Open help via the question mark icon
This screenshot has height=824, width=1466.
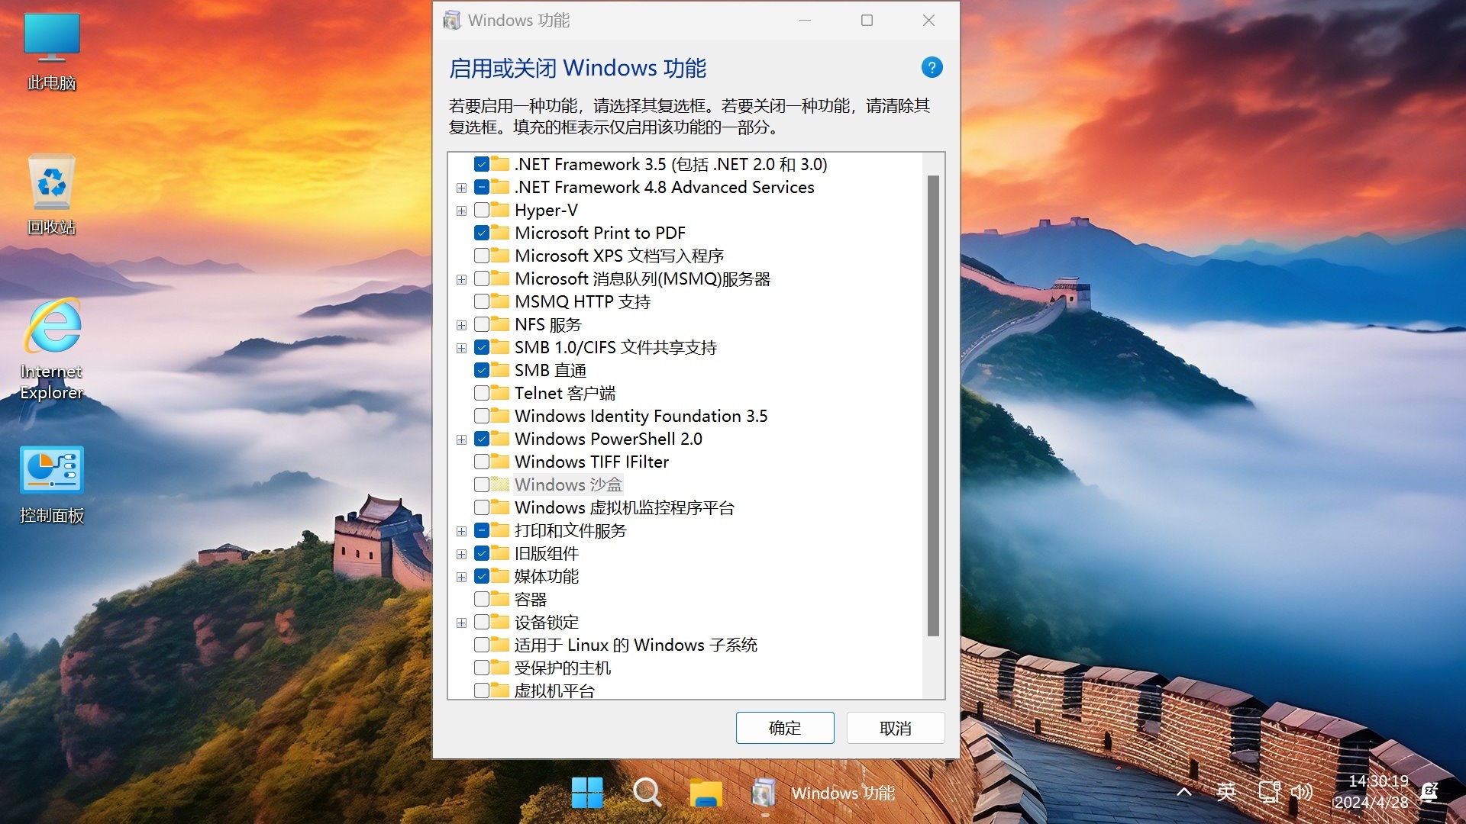click(931, 67)
